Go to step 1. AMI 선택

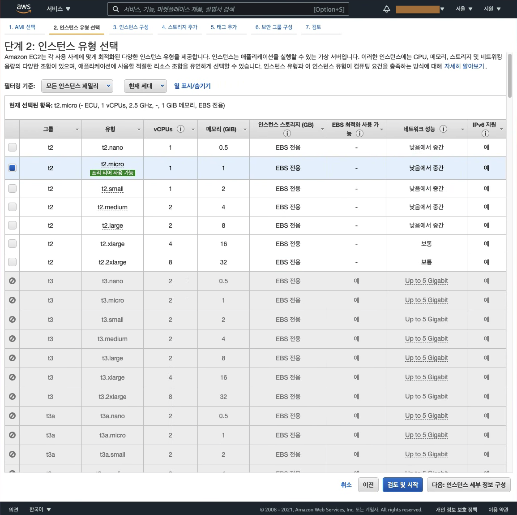22,27
